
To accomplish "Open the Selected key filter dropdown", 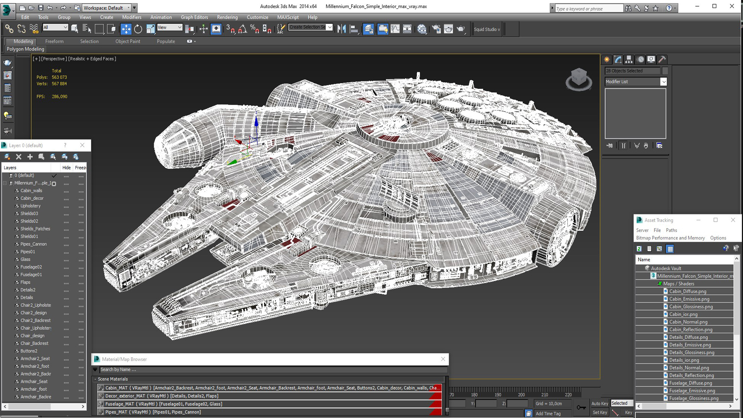I will 621,403.
